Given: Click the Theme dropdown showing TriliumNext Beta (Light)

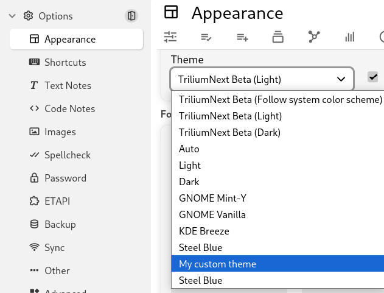Looking at the screenshot, I should click(262, 79).
